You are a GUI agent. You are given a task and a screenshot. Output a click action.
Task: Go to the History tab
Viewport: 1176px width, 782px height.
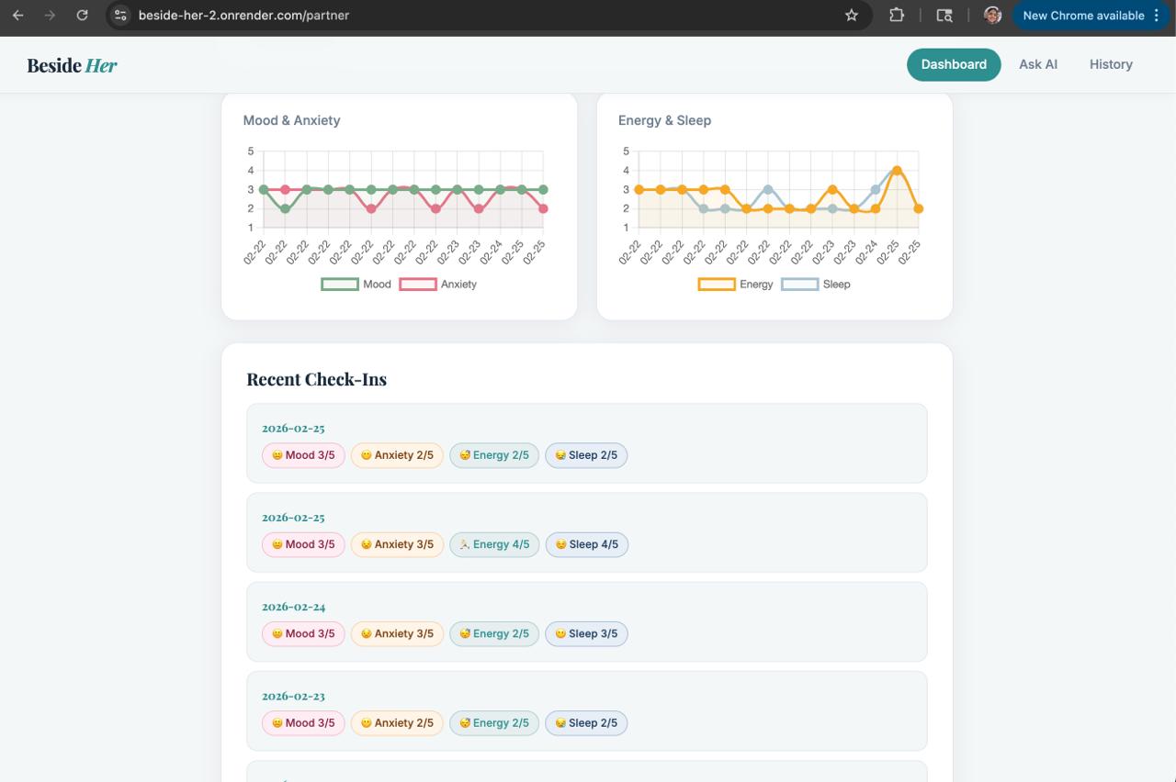click(x=1111, y=64)
